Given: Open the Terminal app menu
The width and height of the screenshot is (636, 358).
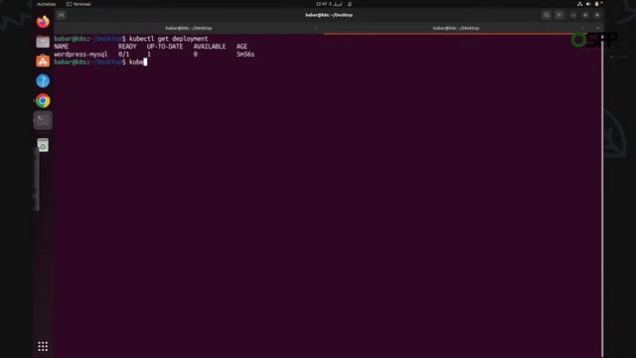Looking at the screenshot, I should [x=79, y=4].
